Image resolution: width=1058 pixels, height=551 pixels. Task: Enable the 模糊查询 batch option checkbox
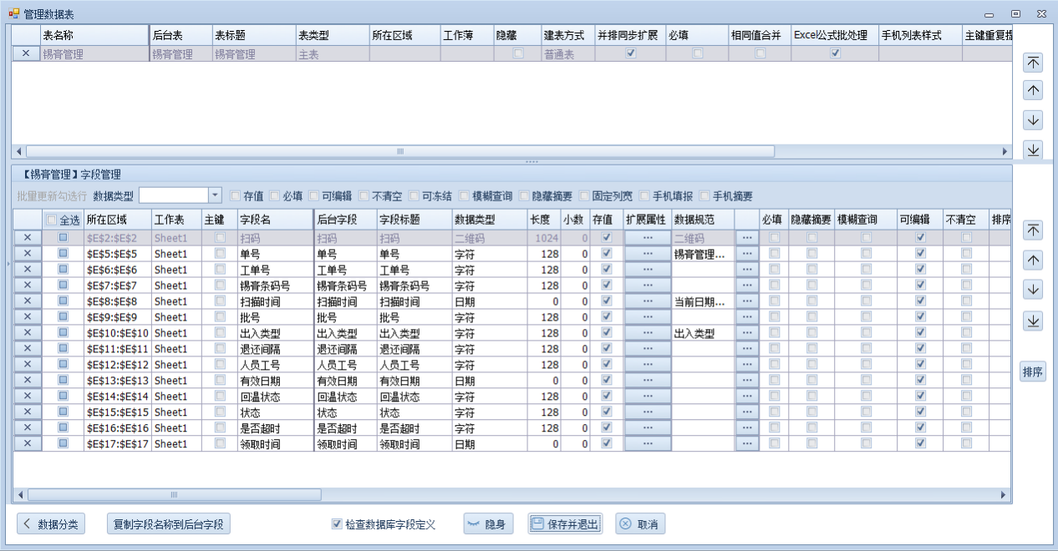[464, 196]
